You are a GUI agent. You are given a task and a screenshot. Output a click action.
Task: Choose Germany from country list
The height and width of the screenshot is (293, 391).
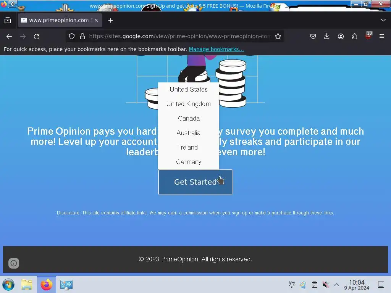coord(189,162)
